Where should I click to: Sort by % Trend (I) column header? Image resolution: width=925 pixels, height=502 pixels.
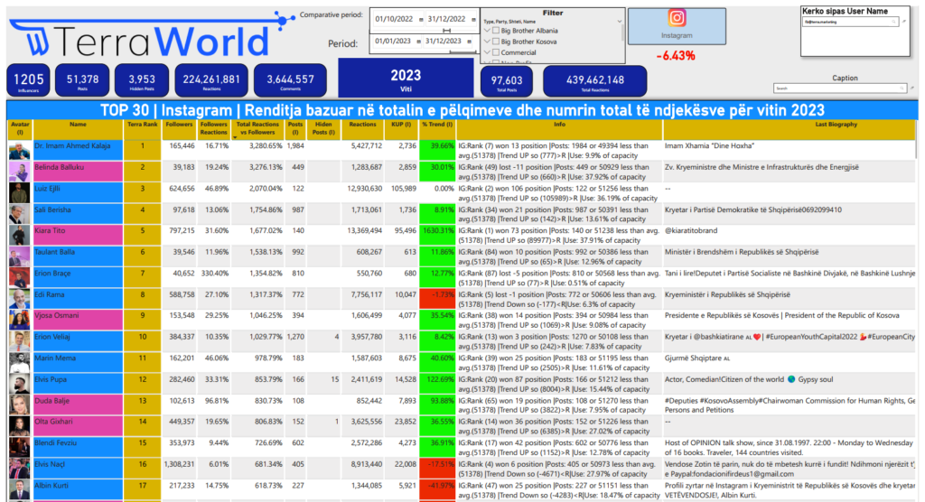click(437, 129)
